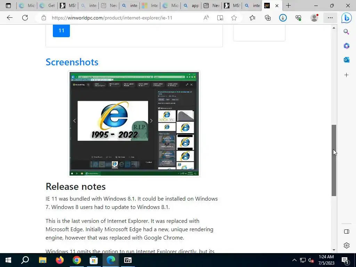The width and height of the screenshot is (356, 267).
Task: Open sidebar settings gear icon
Action: [x=347, y=245]
